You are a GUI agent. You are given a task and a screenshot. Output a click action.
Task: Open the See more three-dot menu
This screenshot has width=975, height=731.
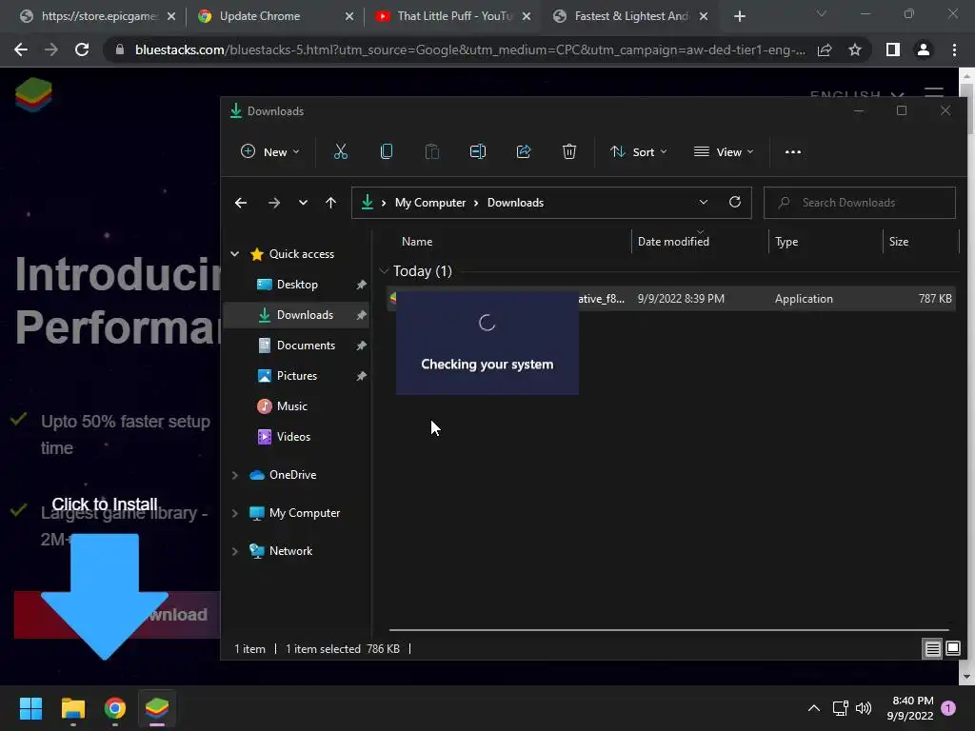793,151
